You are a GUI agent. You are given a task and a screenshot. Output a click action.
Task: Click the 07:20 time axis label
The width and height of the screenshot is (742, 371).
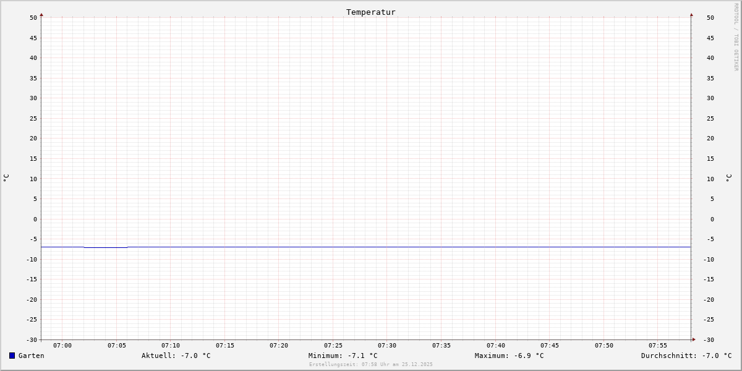pyautogui.click(x=279, y=345)
